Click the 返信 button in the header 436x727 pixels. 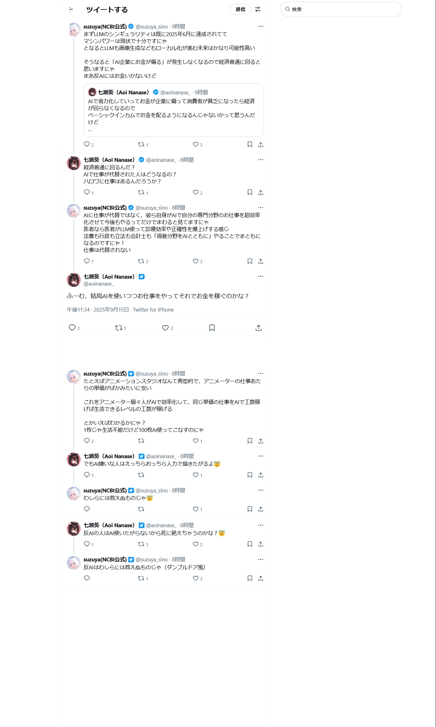coord(240,9)
